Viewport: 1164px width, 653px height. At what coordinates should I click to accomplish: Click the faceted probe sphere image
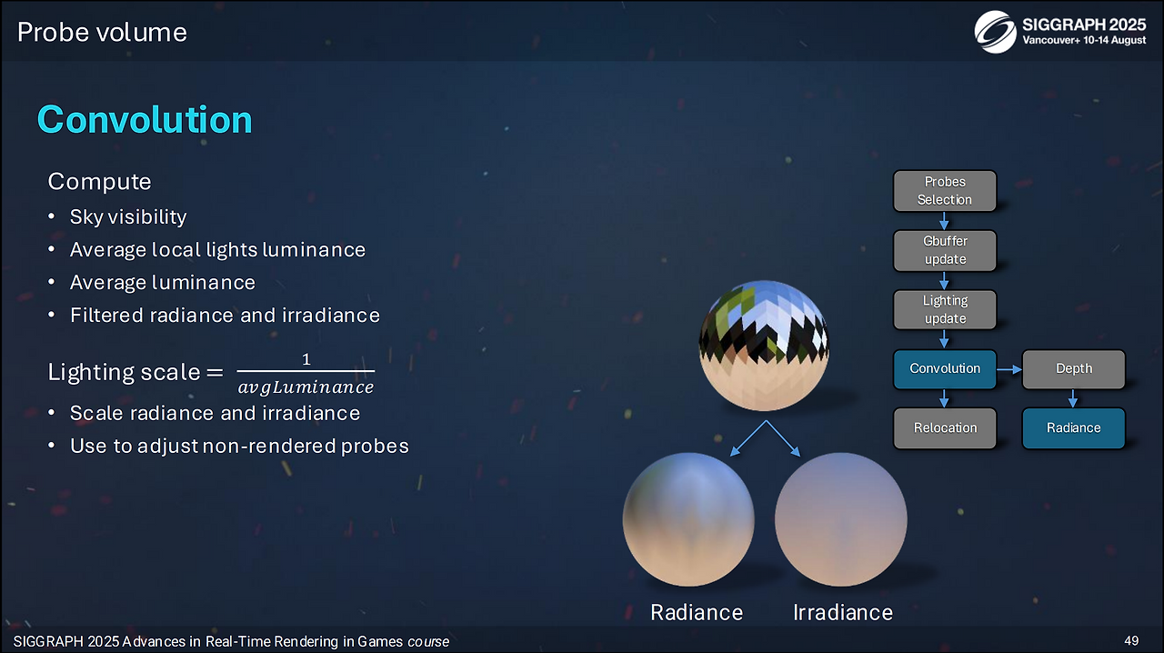[764, 344]
